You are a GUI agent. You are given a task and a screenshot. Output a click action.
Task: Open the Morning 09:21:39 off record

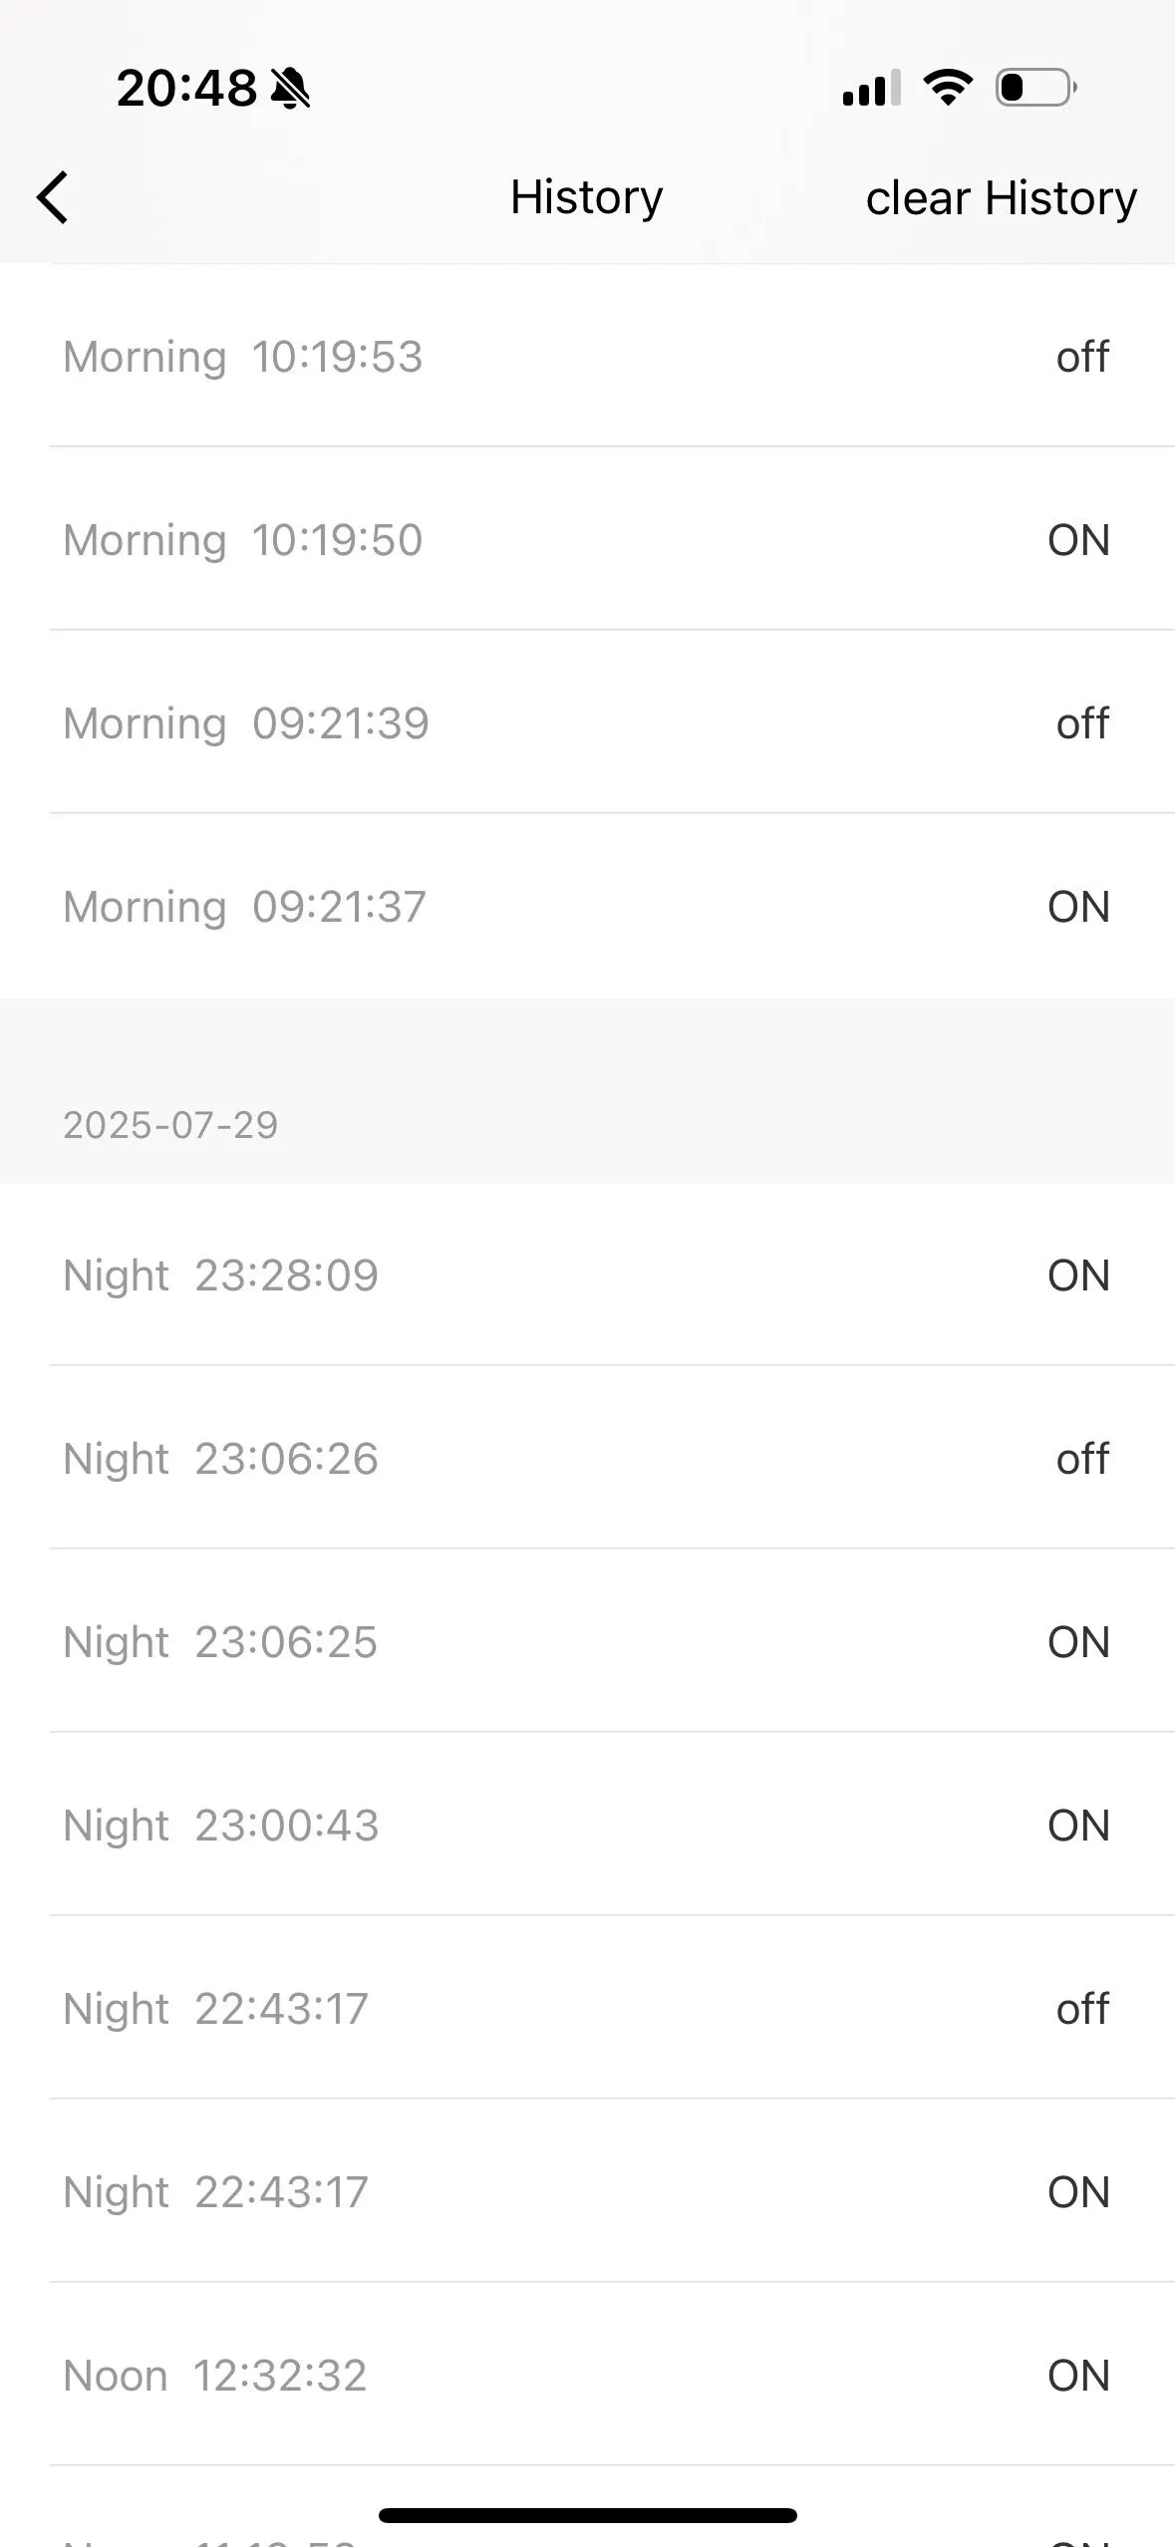coord(587,723)
